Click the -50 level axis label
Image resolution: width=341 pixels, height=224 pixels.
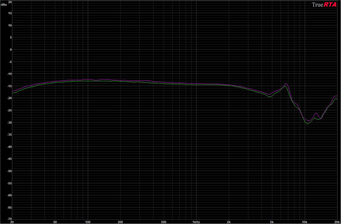(x=9, y=171)
